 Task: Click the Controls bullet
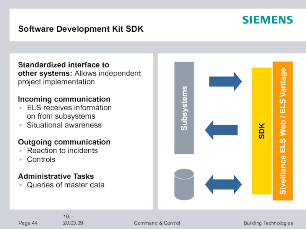[x=41, y=160]
